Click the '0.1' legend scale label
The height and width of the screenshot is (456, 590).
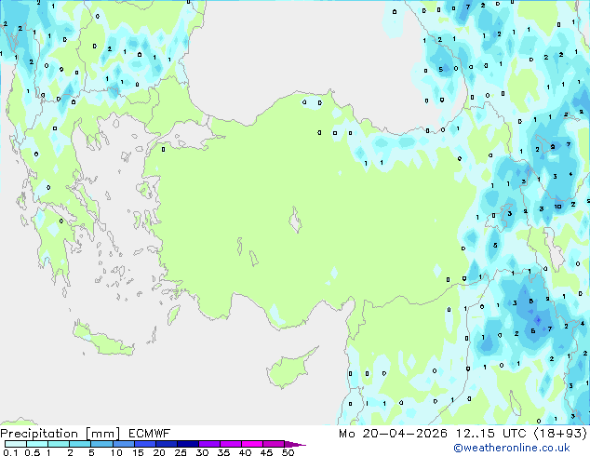point(10,452)
